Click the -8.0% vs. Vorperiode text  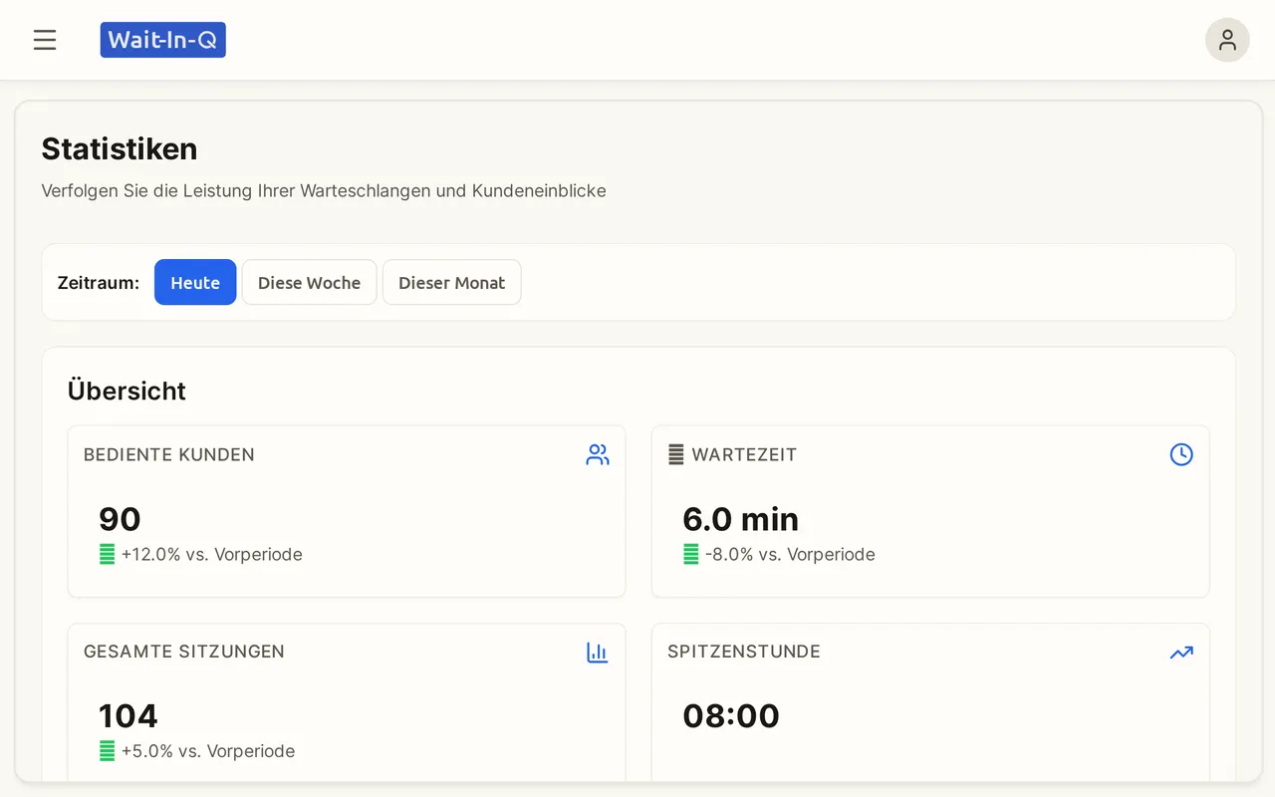tap(790, 554)
